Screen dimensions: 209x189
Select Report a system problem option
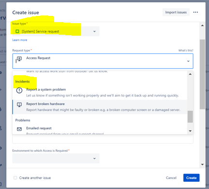(100, 93)
